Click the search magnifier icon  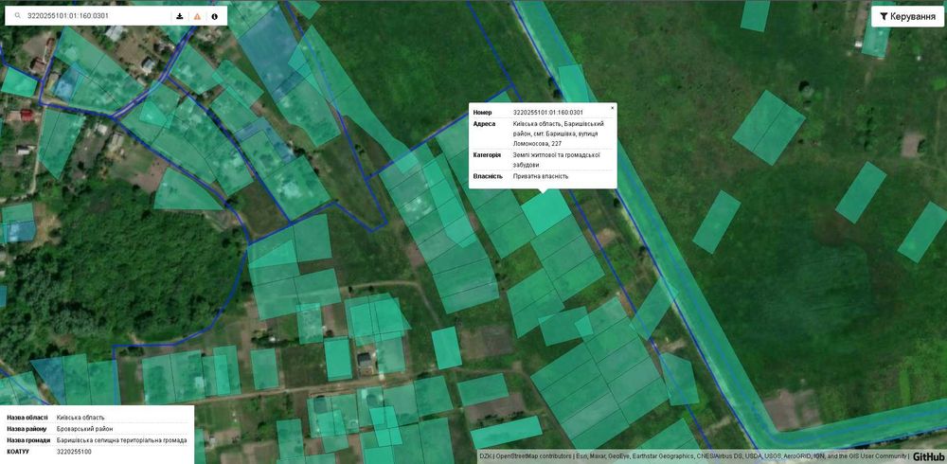point(17,16)
